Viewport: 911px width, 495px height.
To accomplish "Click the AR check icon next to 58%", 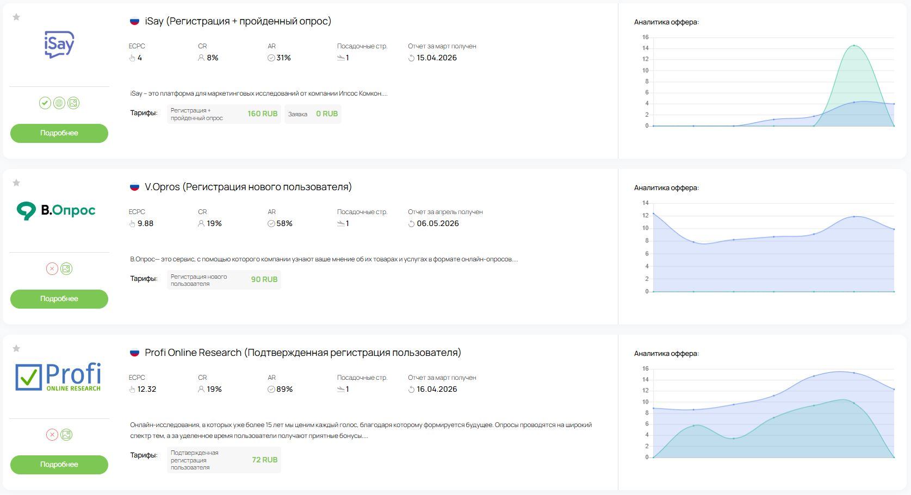I will (x=271, y=224).
